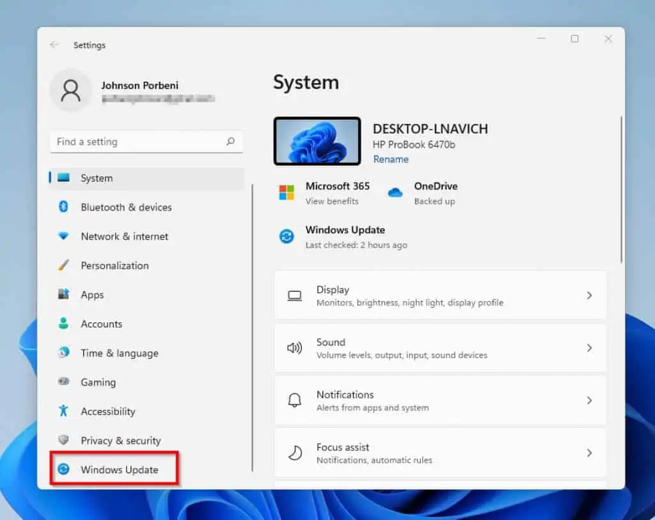Click the Accessibility figure icon

(63, 411)
